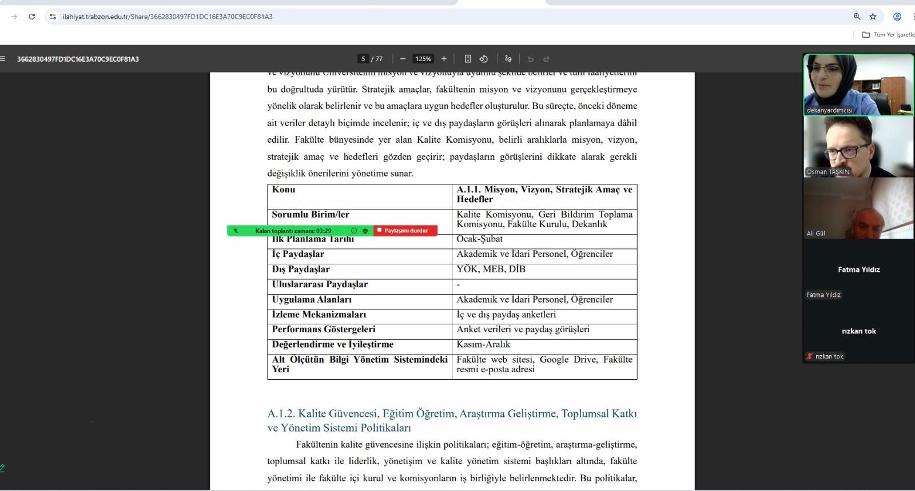Screen dimensions: 915x491
Task: Toggle the PDF sidebar hamburger menu
Action: (3, 59)
